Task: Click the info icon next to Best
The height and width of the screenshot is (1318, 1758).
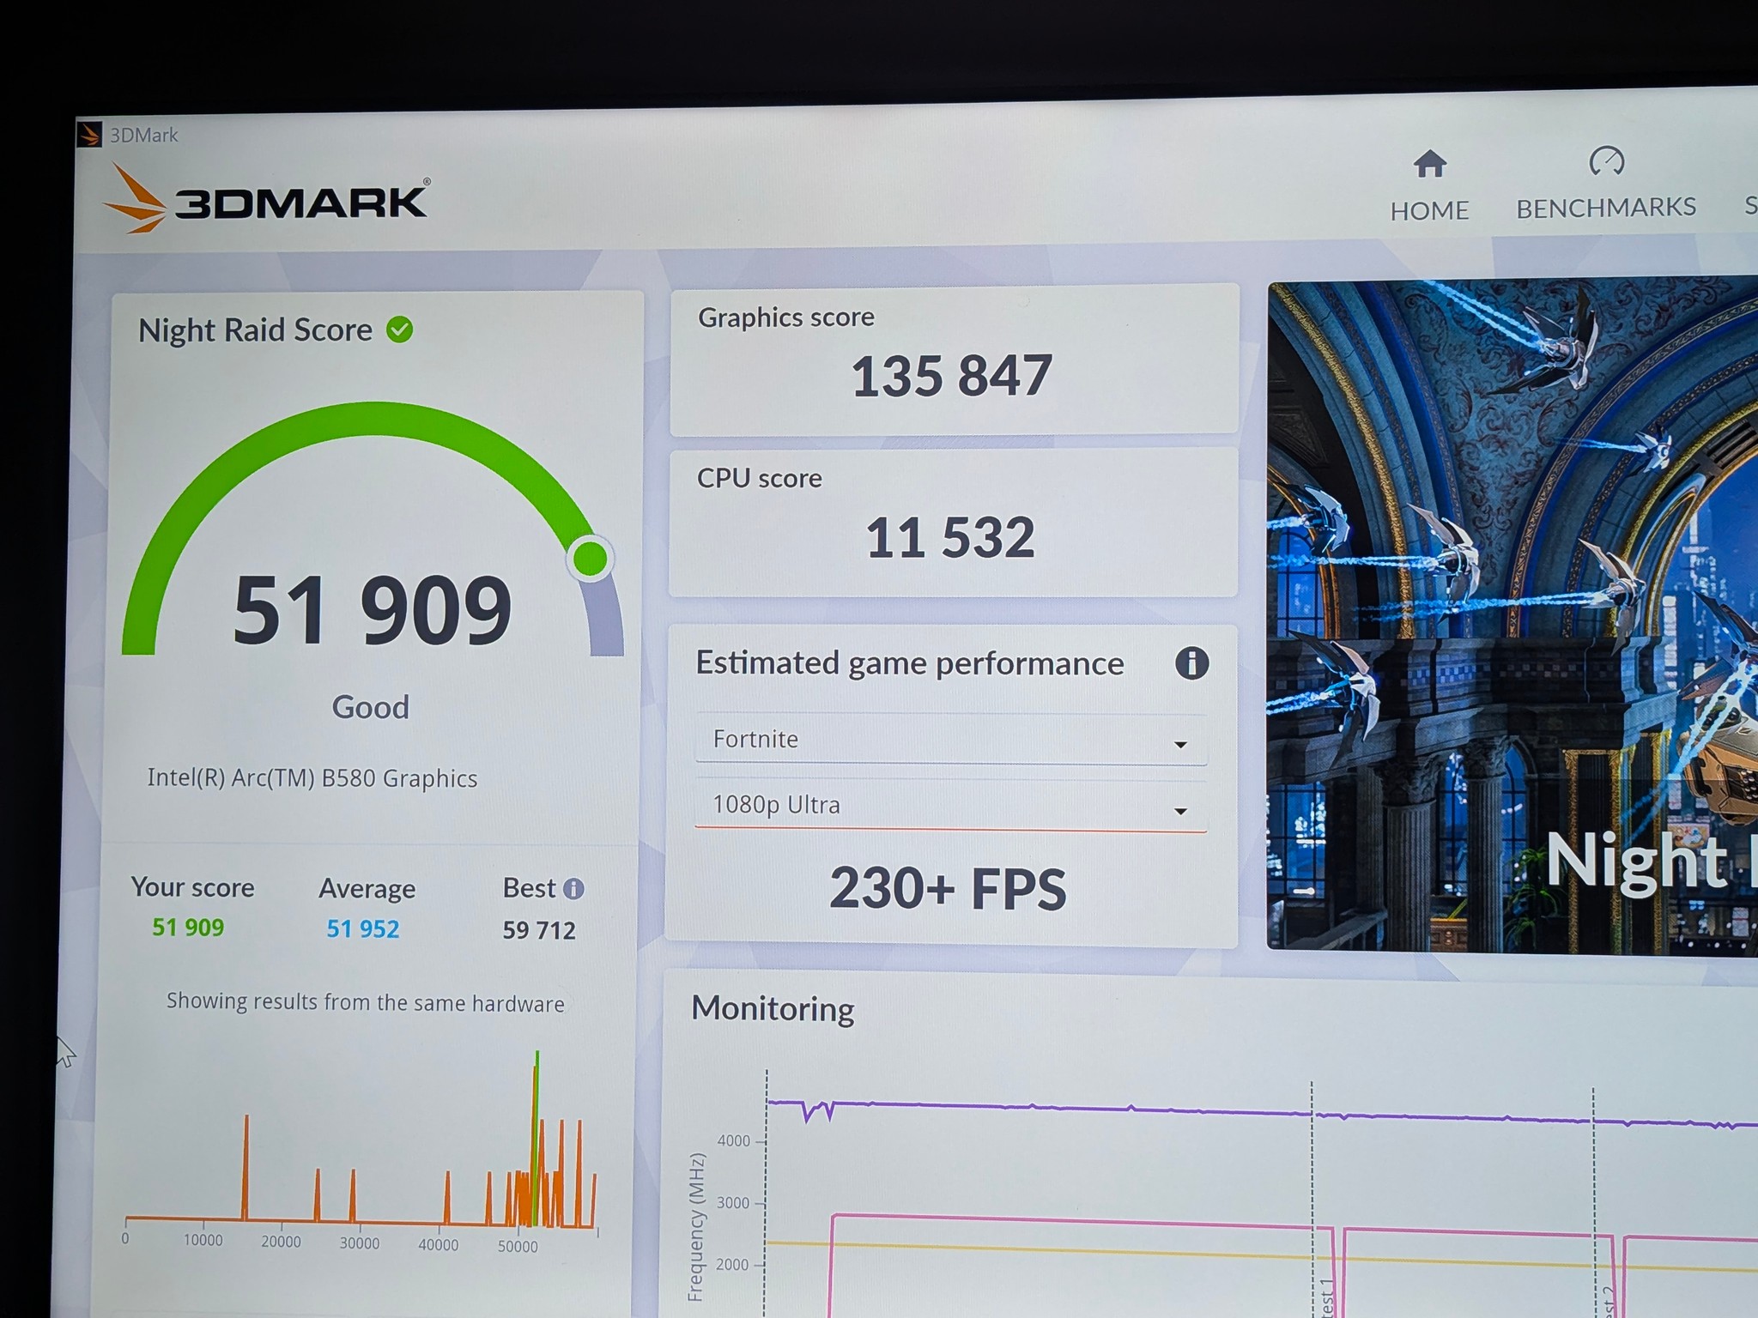Action: click(573, 889)
